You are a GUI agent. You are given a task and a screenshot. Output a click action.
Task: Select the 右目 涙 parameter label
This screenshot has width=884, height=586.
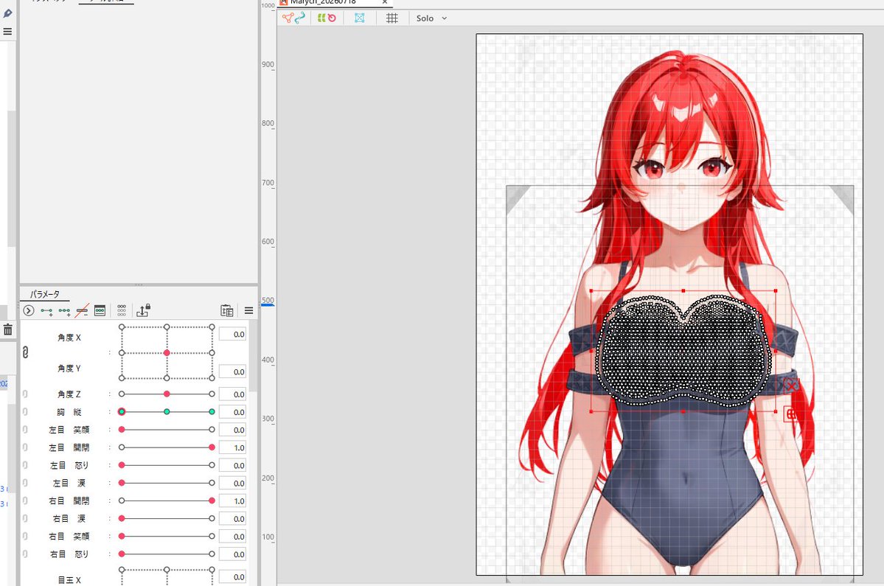(69, 518)
